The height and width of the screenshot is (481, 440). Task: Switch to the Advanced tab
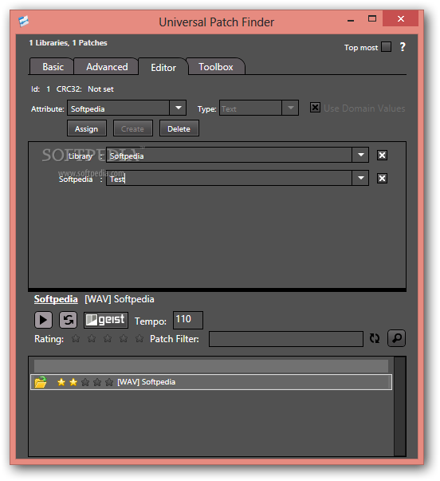107,66
